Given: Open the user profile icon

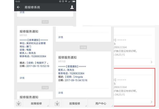Looking at the screenshot, I should 72,7.
